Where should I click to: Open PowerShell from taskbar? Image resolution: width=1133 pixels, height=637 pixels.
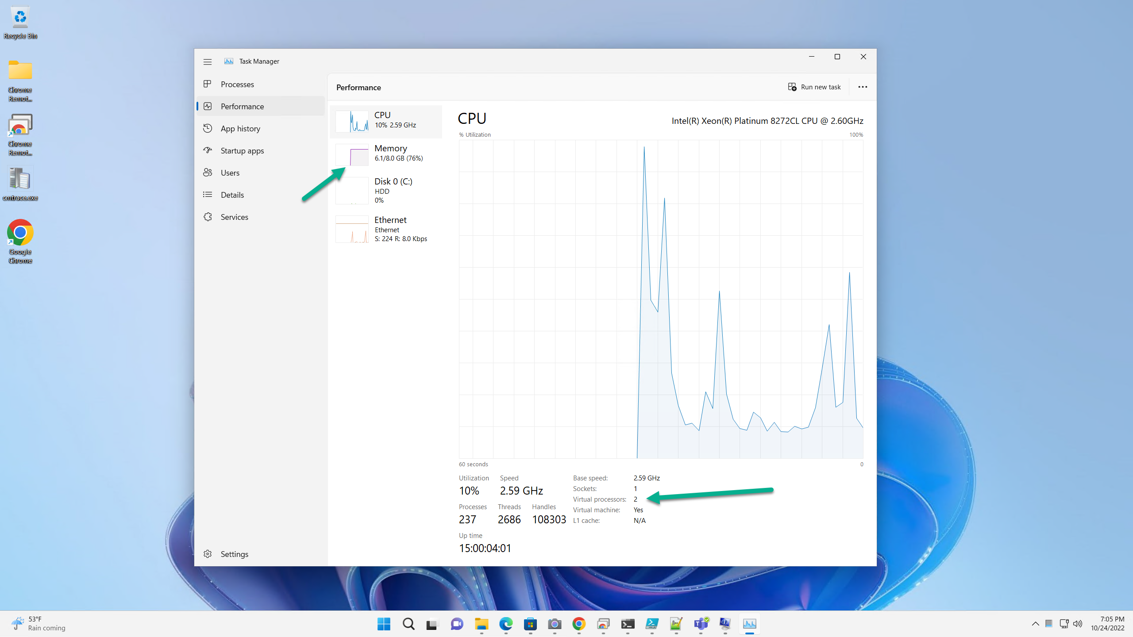[652, 624]
